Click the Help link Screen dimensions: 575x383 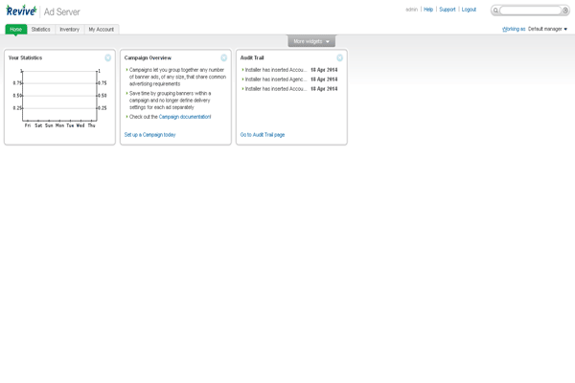click(x=428, y=9)
